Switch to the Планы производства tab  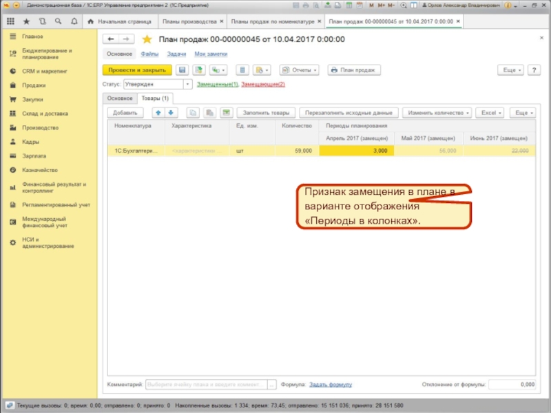tap(189, 22)
